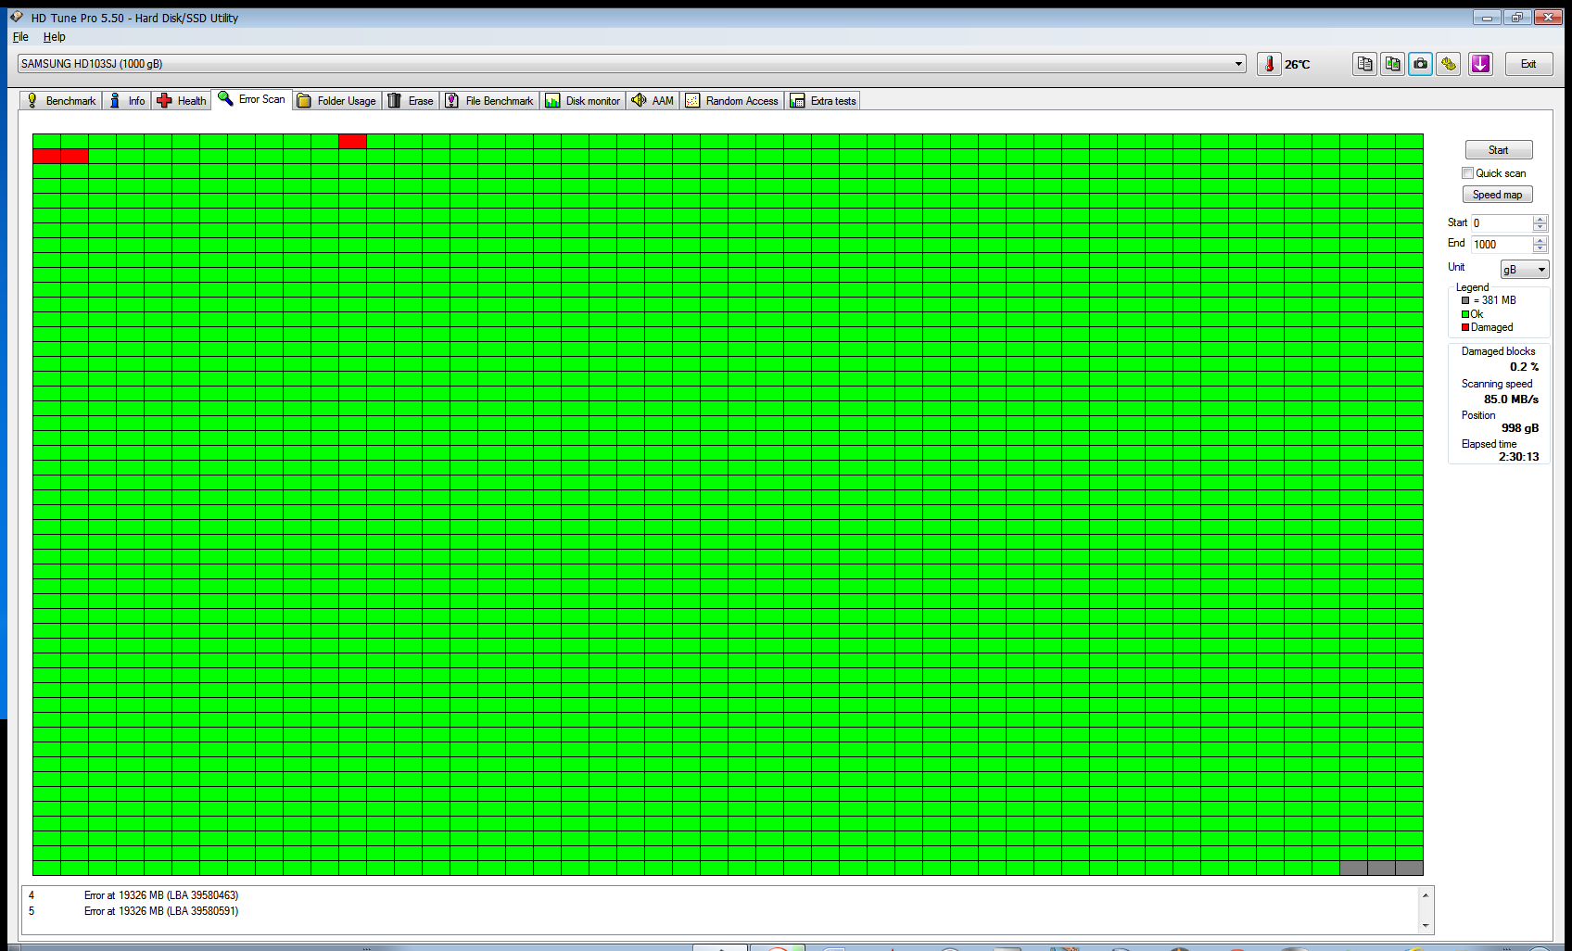Switch to the Benchmark tab

(x=61, y=101)
